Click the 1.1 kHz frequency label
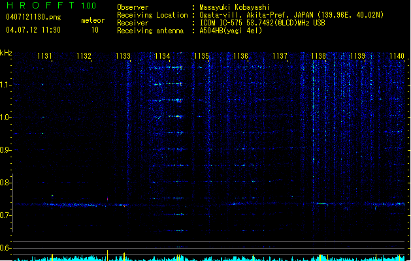 5,85
